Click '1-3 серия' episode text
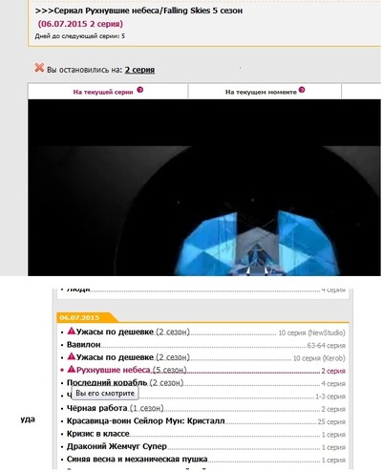 [330, 397]
